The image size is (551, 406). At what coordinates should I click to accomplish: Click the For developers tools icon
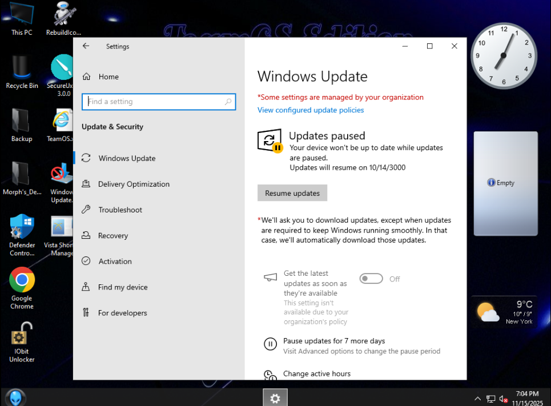[86, 312]
